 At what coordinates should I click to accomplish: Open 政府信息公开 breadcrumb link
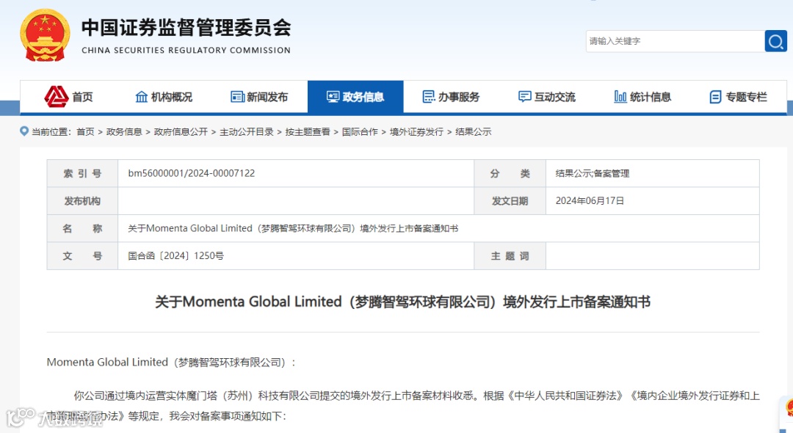[x=181, y=132]
